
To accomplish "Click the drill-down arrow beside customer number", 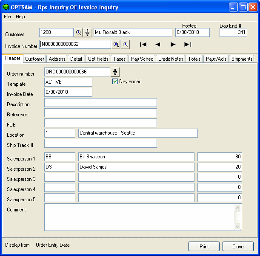I will pos(88,33).
